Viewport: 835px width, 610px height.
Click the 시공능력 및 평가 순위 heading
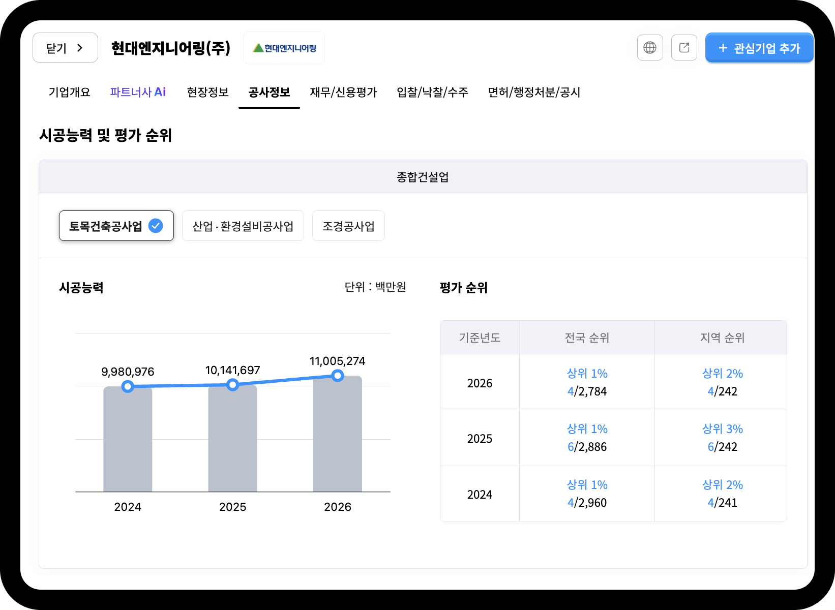105,135
